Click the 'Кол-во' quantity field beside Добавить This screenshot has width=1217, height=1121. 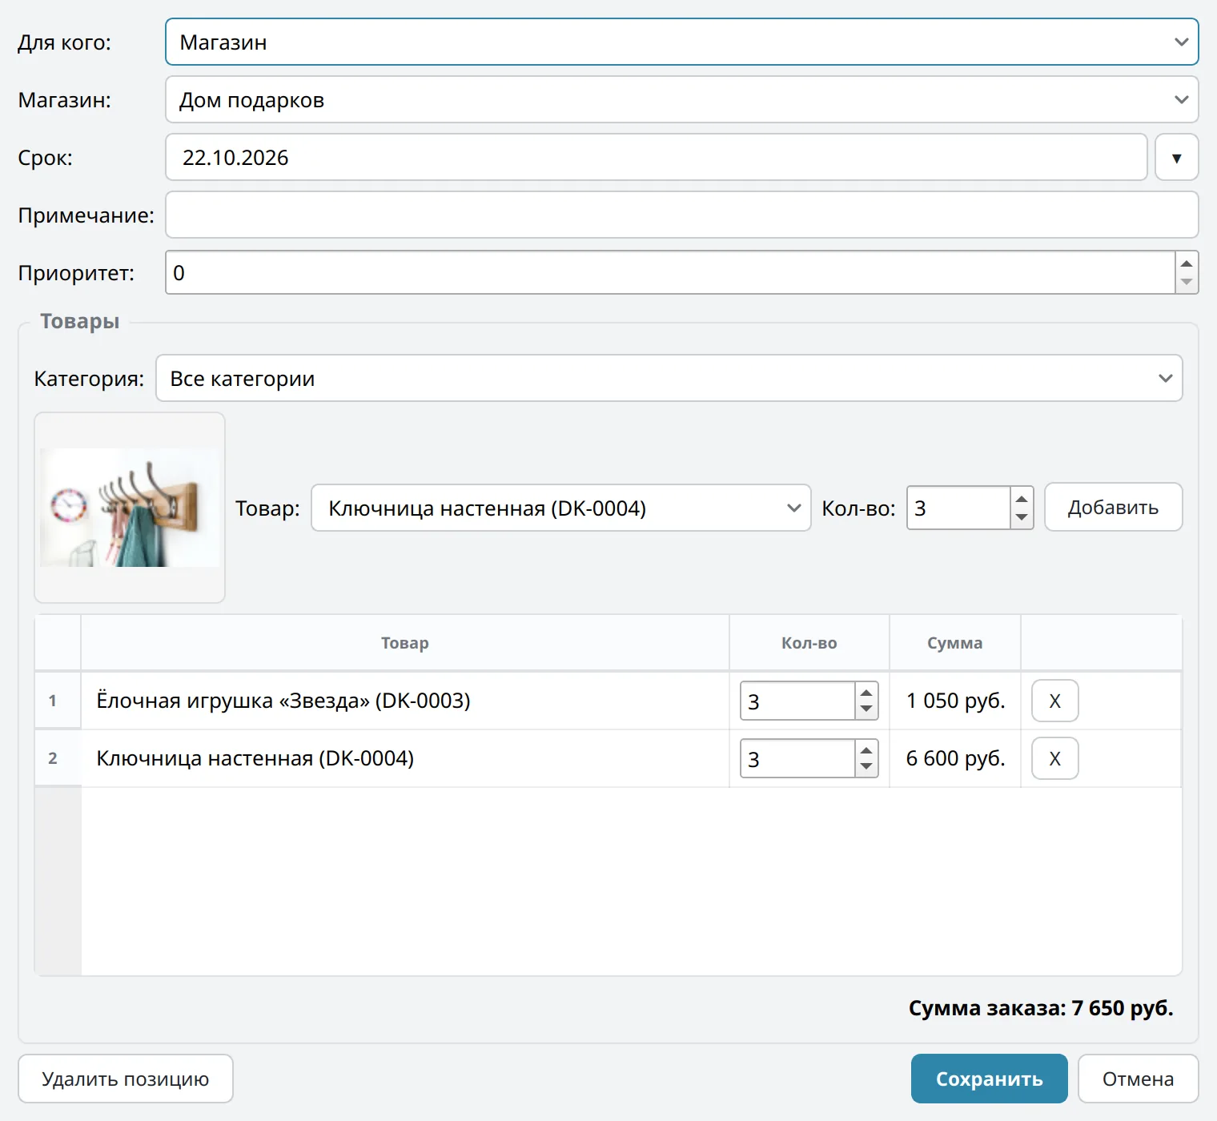point(958,508)
